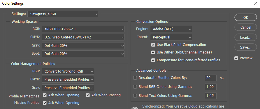Enable Blend RGB Colors Using Gamma

click(135, 87)
